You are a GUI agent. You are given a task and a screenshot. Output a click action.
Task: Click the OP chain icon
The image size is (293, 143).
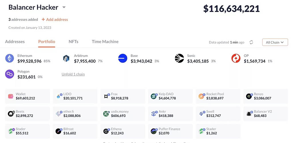pos(236,58)
